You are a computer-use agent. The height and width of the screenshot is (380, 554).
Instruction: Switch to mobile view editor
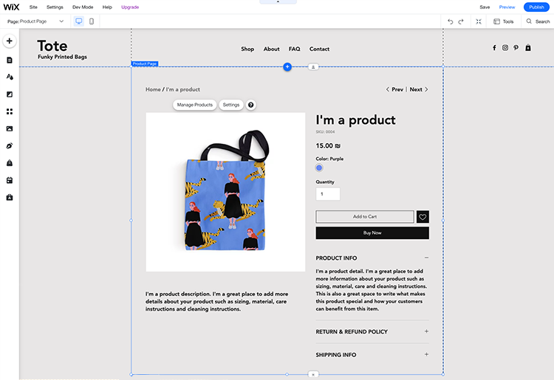tap(92, 21)
